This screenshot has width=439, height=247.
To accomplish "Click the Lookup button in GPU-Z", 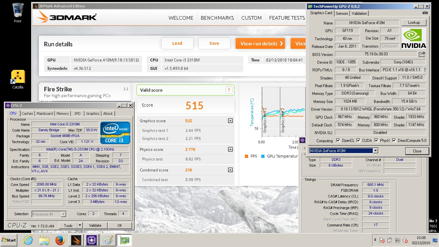I will tap(414, 23).
